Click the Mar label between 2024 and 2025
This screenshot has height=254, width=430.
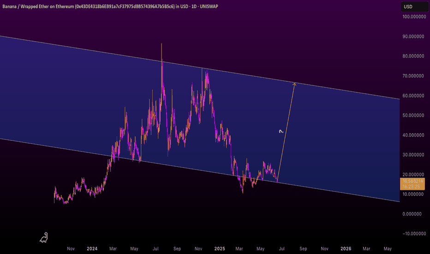pos(113,248)
